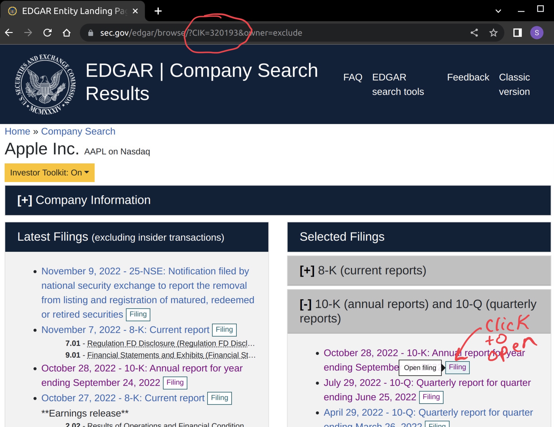Click Filing button for November 7 8-K
This screenshot has height=427, width=554.
pyautogui.click(x=224, y=330)
